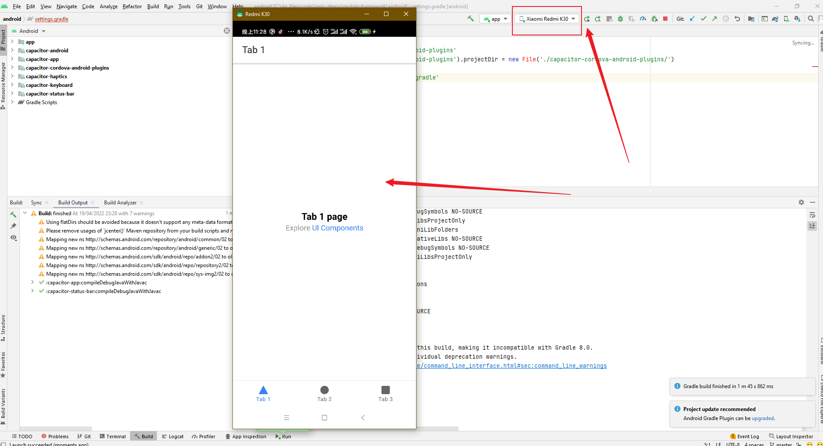Commit changes via the green checkmark icon
This screenshot has height=446, width=823.
point(704,19)
